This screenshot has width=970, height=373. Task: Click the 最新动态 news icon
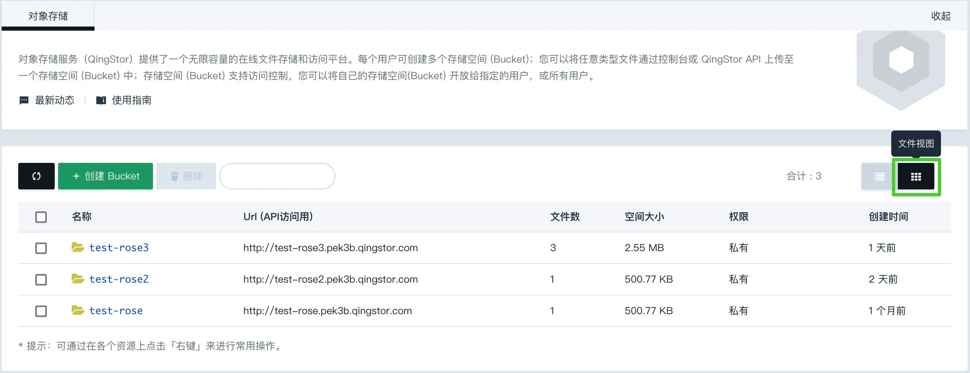[24, 100]
